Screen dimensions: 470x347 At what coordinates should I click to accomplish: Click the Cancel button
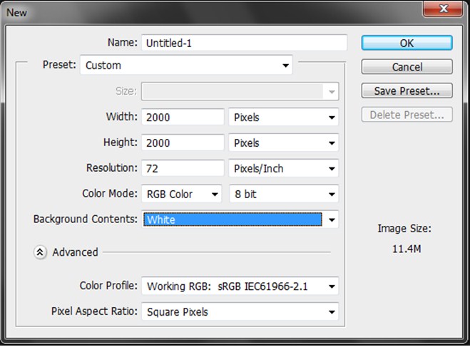407,67
